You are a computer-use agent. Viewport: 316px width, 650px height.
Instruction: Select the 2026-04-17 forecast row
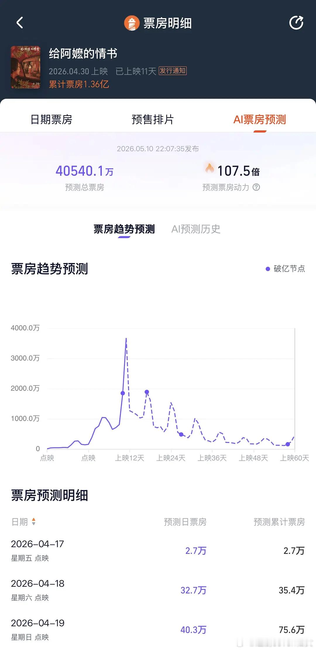click(x=158, y=551)
